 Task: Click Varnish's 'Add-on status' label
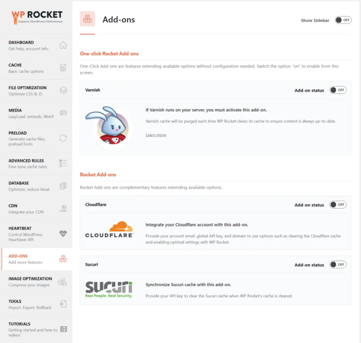(309, 91)
